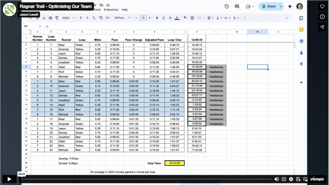Select the paint format roller icon
The image size is (329, 185).
(57, 18)
